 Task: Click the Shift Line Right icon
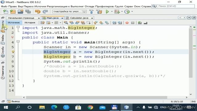(x=120, y=23)
